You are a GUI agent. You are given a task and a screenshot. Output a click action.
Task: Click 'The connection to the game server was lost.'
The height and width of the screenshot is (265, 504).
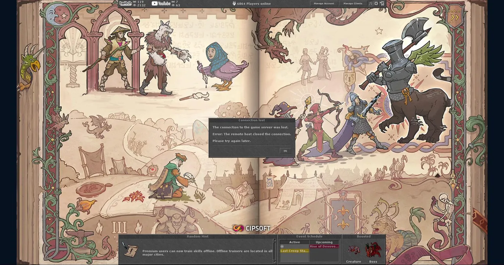click(x=250, y=127)
